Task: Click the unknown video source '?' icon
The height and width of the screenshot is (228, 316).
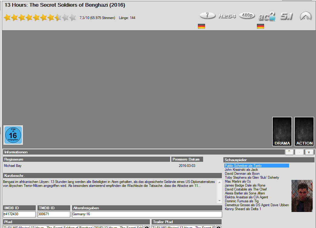Action: [x=208, y=15]
